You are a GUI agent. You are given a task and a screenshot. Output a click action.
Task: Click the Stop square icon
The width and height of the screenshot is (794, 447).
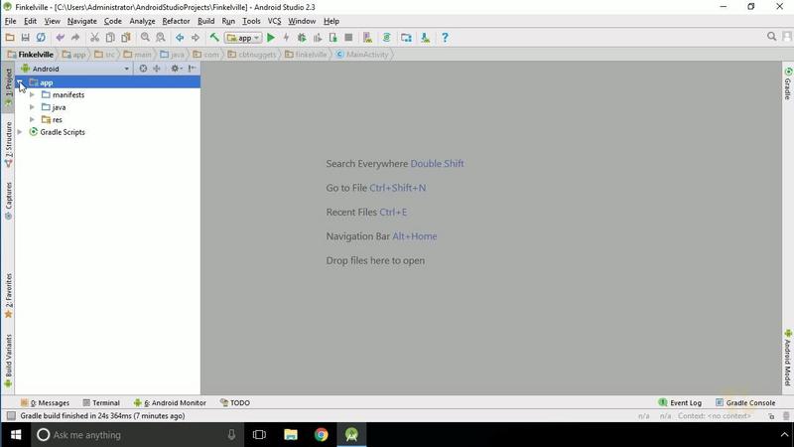348,38
